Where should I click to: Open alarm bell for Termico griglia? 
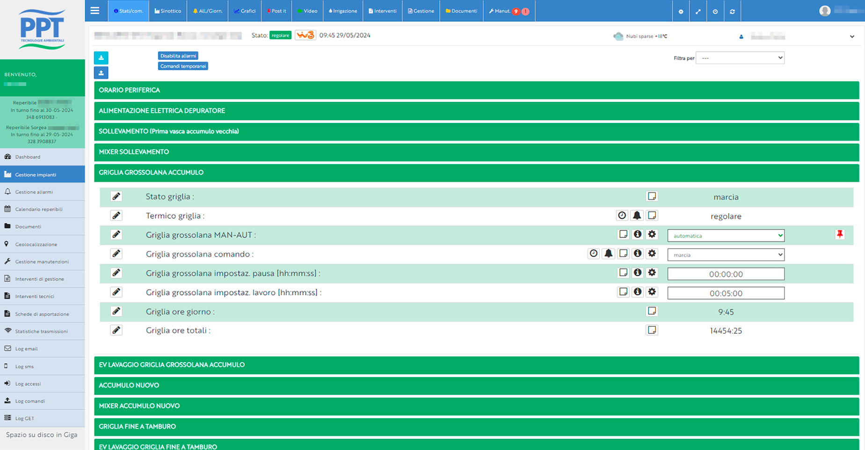[637, 215]
